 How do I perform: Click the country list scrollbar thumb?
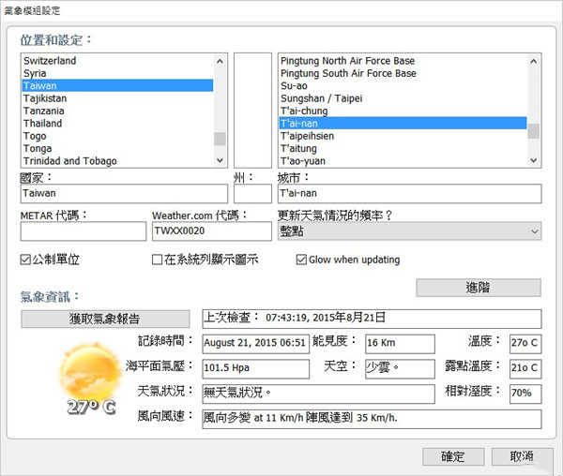tap(221, 139)
